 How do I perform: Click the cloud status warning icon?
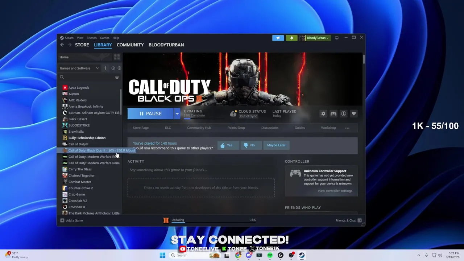pyautogui.click(x=233, y=114)
